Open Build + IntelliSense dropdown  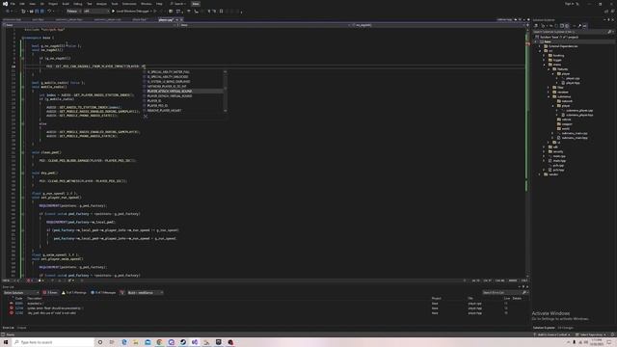[x=145, y=293]
